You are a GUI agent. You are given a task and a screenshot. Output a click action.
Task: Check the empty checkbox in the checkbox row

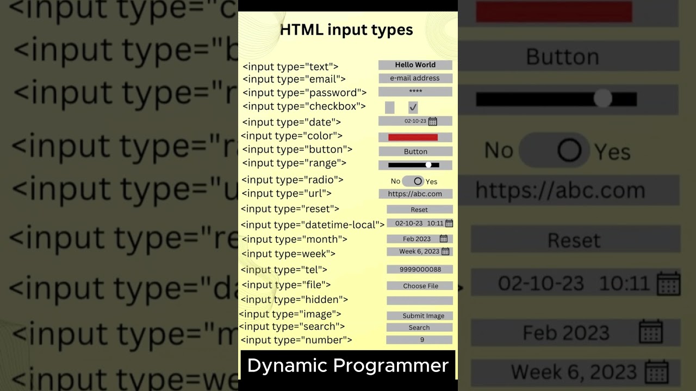(390, 108)
